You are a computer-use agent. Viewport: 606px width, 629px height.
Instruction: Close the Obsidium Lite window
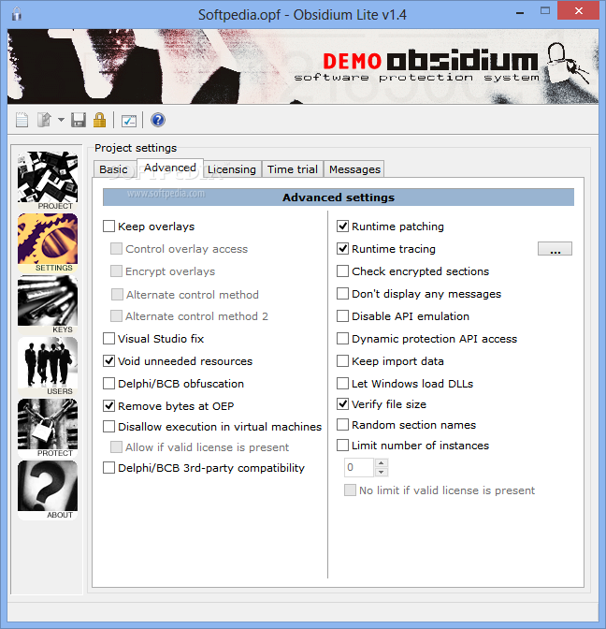[578, 11]
